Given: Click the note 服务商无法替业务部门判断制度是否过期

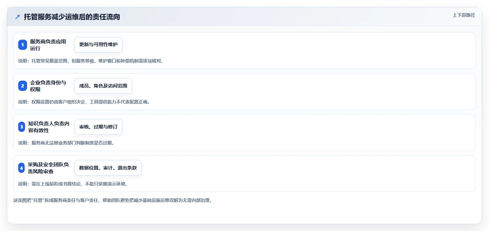Looking at the screenshot, I should pyautogui.click(x=67, y=143).
